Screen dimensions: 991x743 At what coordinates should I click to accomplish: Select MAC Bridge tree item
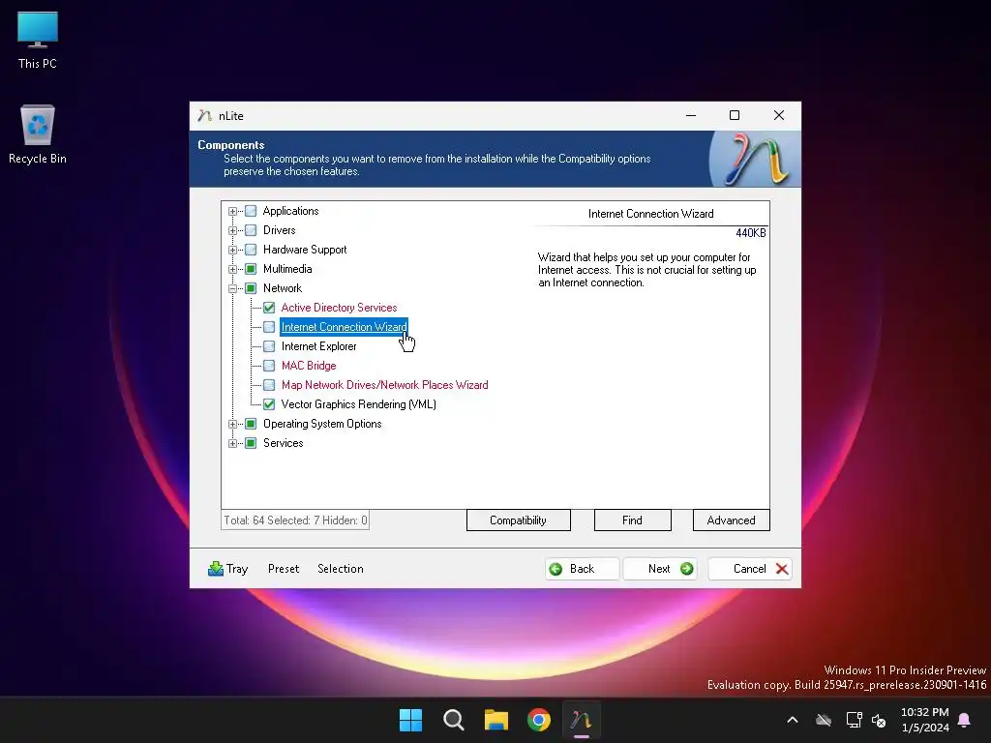309,366
